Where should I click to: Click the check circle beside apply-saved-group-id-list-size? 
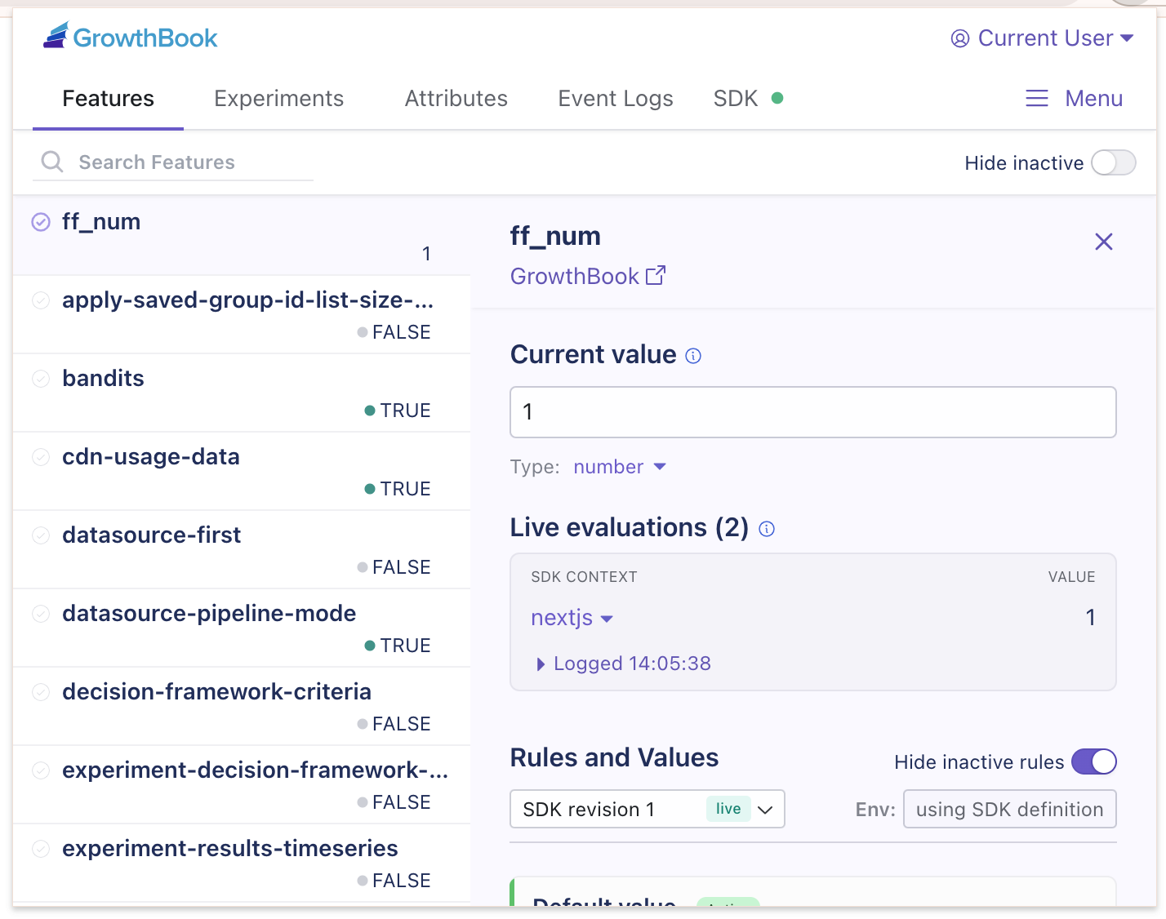(41, 300)
